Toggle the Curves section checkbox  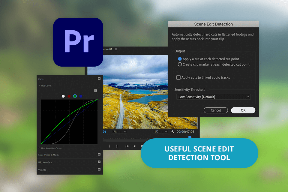click(x=99, y=79)
